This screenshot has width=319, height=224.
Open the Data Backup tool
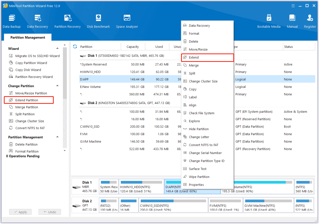12,21
